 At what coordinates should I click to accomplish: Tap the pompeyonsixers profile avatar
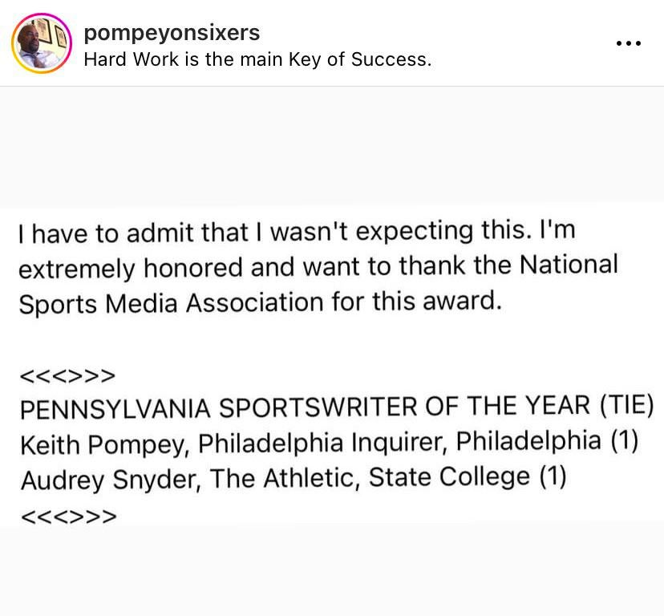[42, 43]
